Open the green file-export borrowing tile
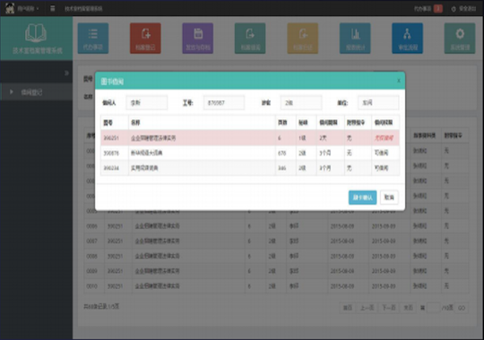This screenshot has height=340, width=484. coord(250,38)
